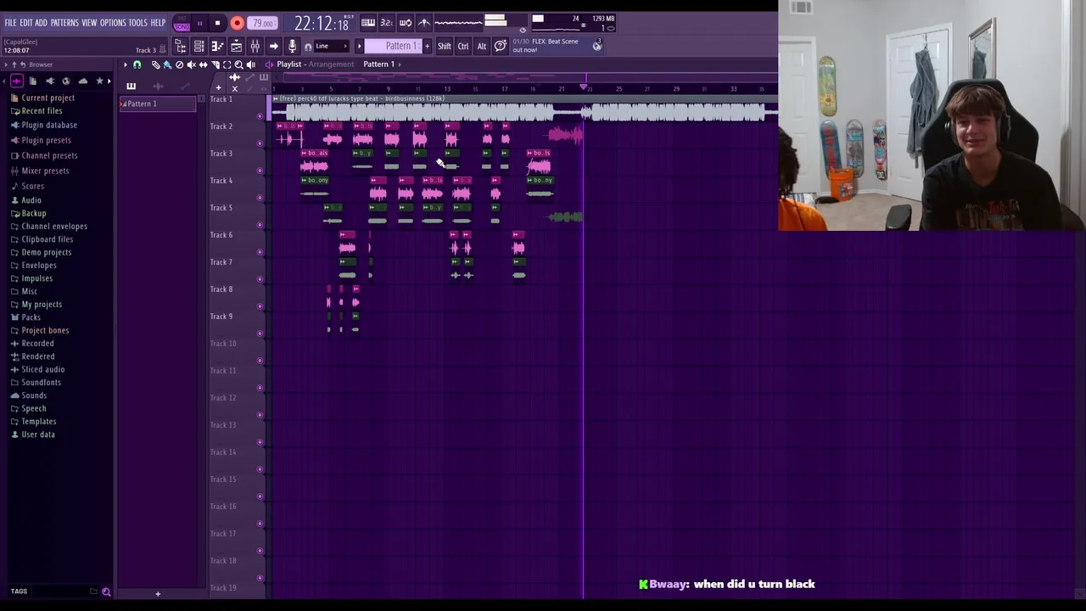Image resolution: width=1086 pixels, height=611 pixels.
Task: Toggle the playlist snap magnet
Action: click(x=137, y=64)
